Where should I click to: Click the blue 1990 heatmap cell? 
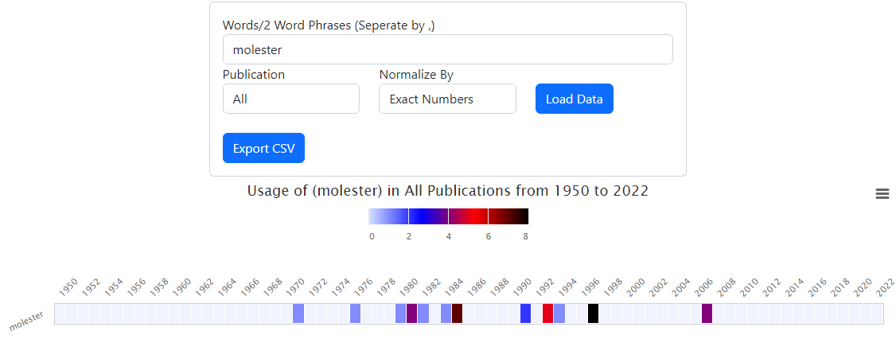[x=526, y=313]
